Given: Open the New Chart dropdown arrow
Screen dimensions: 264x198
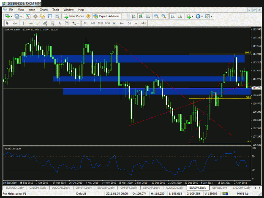Looking at the screenshot, I should 11,16.
